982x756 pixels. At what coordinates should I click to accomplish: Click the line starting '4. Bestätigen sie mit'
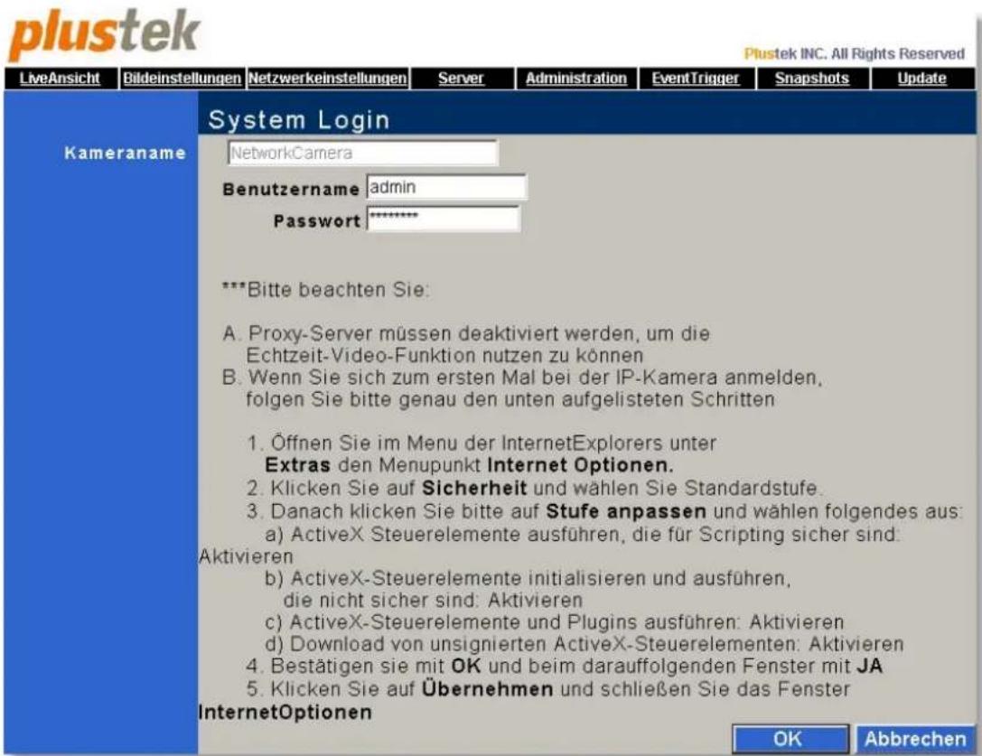coord(565,666)
